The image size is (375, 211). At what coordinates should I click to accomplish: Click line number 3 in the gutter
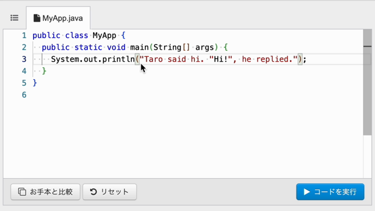click(x=24, y=59)
